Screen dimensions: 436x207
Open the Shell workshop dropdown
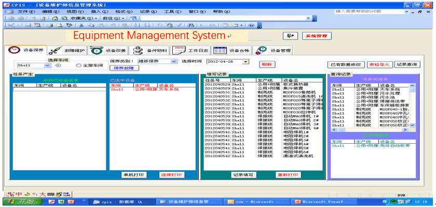pos(47,65)
